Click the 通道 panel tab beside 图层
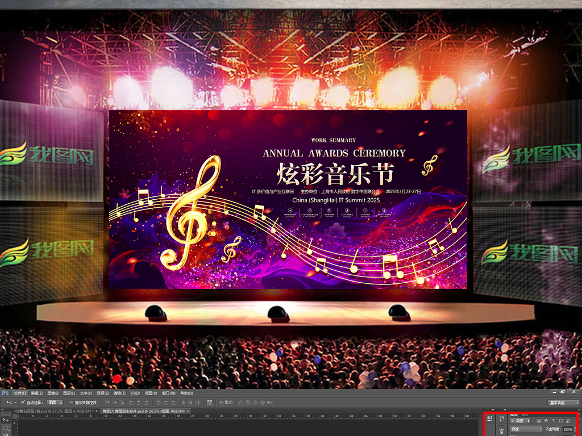The height and width of the screenshot is (436, 582). [525, 415]
